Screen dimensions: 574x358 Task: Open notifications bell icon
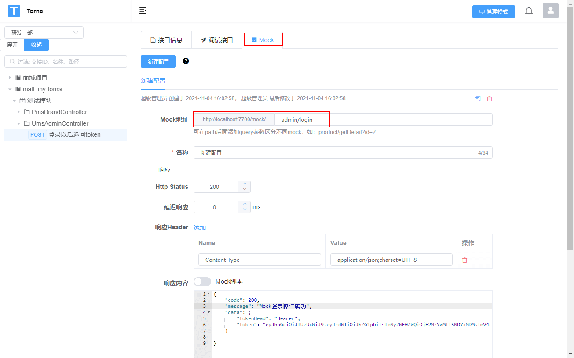click(529, 11)
